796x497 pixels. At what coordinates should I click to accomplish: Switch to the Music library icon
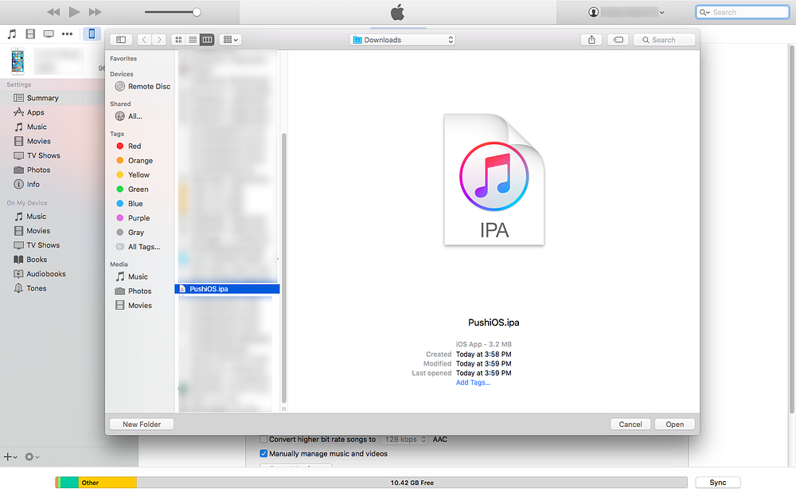pos(12,34)
